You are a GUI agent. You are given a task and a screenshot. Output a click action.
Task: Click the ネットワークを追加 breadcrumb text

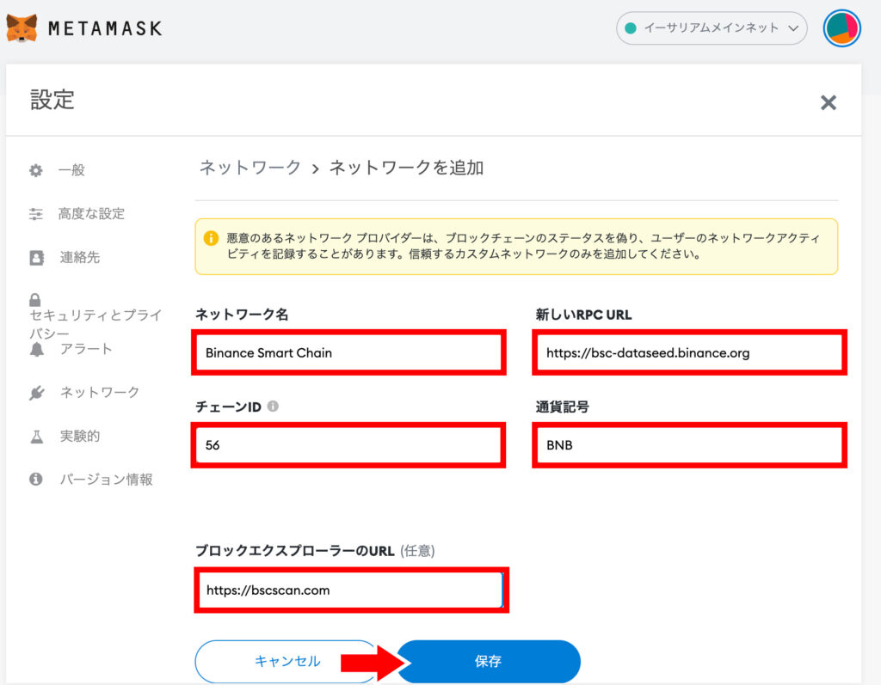pyautogui.click(x=406, y=168)
